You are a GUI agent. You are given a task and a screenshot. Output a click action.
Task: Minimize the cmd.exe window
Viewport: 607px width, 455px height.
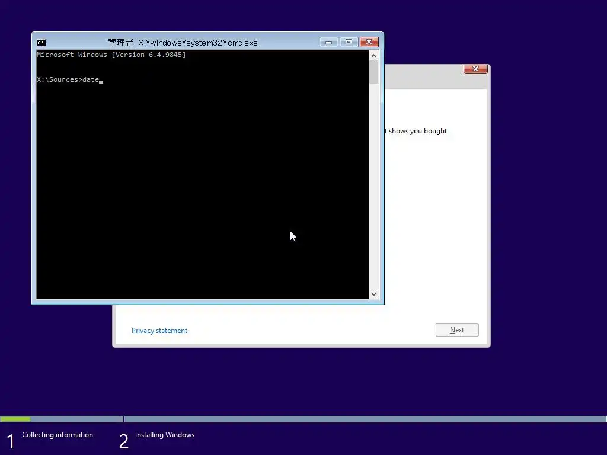(328, 42)
